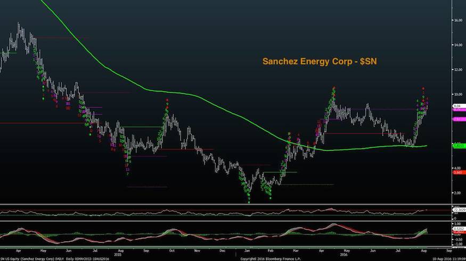Click the Feb month label on time axis
466x261 pixels.
point(271,250)
